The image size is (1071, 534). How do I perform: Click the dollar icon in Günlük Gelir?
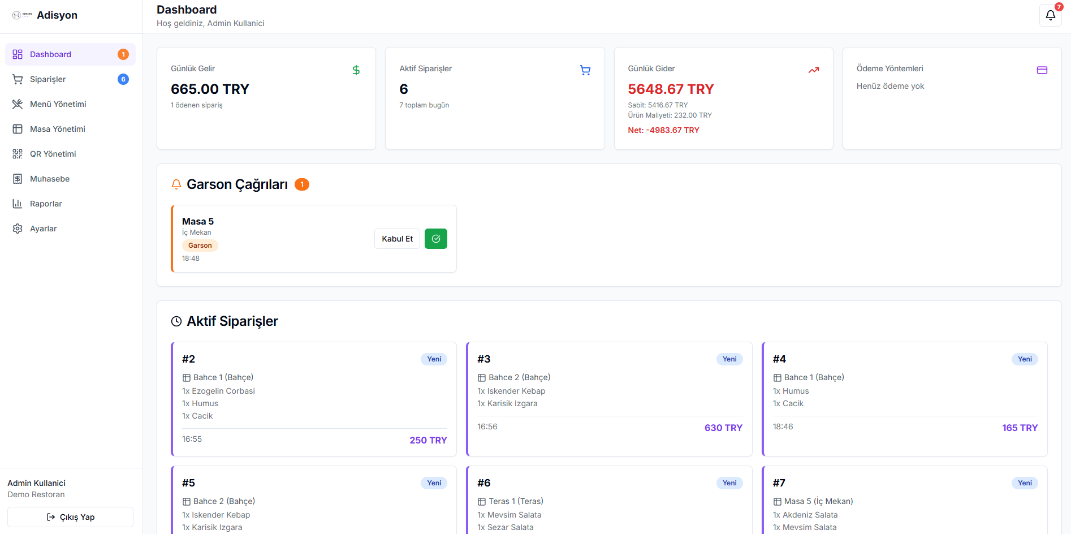point(356,70)
